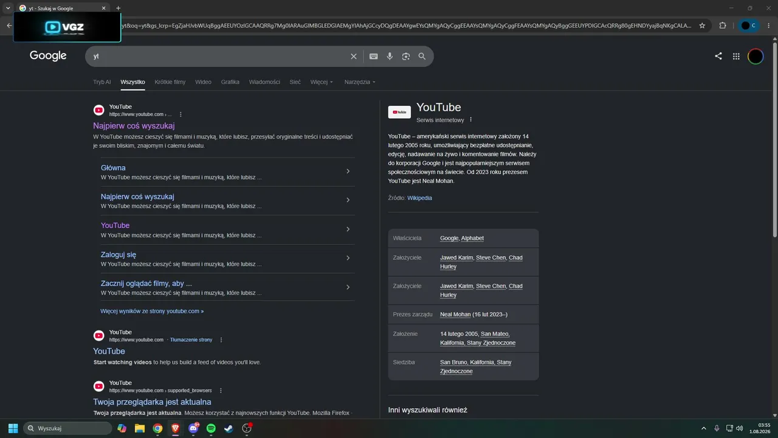Open the Windows Start menu
Image resolution: width=778 pixels, height=438 pixels.
click(13, 428)
